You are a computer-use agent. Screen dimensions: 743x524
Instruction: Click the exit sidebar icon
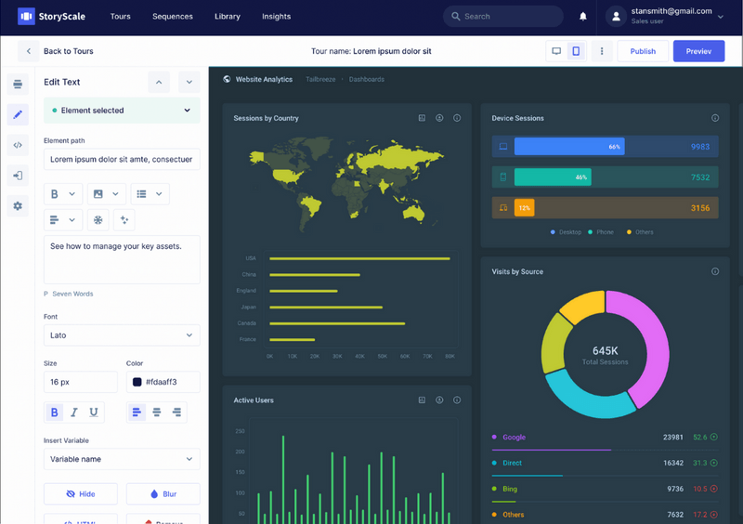coord(18,176)
